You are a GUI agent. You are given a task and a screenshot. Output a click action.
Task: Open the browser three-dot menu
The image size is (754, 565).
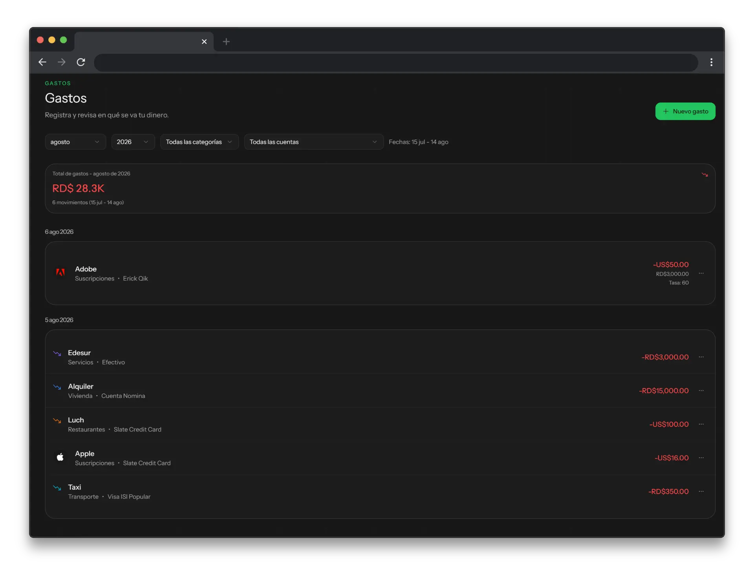click(711, 62)
